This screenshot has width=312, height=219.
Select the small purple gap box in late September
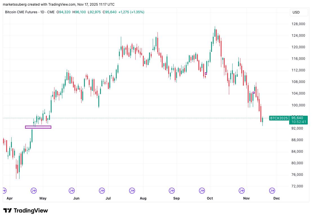(x=206, y=74)
